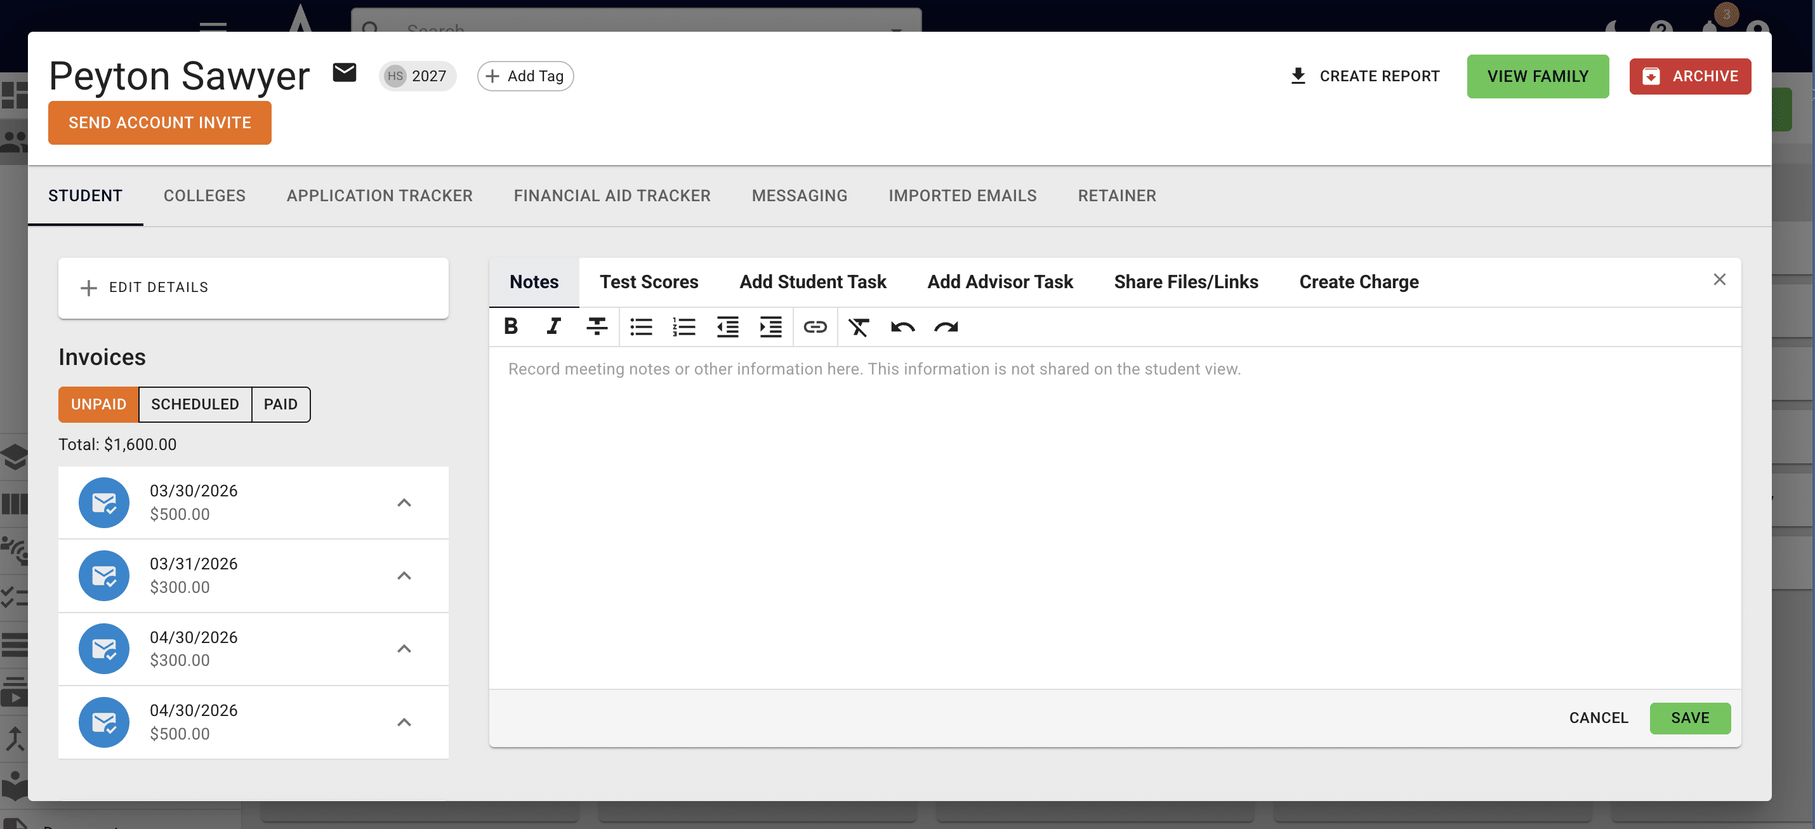The width and height of the screenshot is (1815, 829).
Task: Collapse the 03/30/2026 $500.00 invoice
Action: (404, 503)
